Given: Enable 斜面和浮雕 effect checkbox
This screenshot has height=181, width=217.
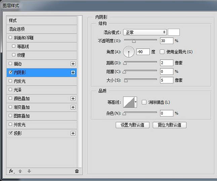Looking at the screenshot, I should pos(11,38).
